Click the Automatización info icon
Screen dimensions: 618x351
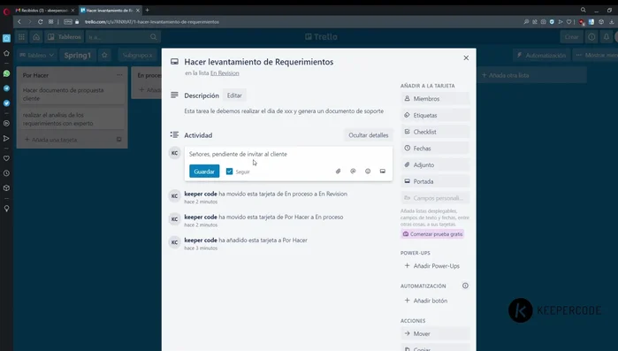point(465,286)
